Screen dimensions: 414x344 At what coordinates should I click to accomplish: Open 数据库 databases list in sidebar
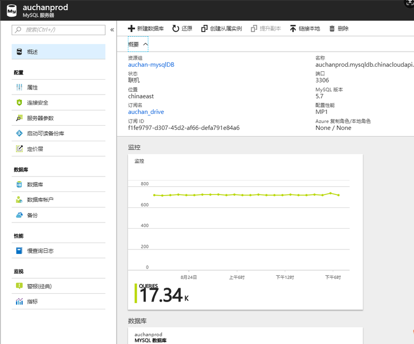[58, 184]
